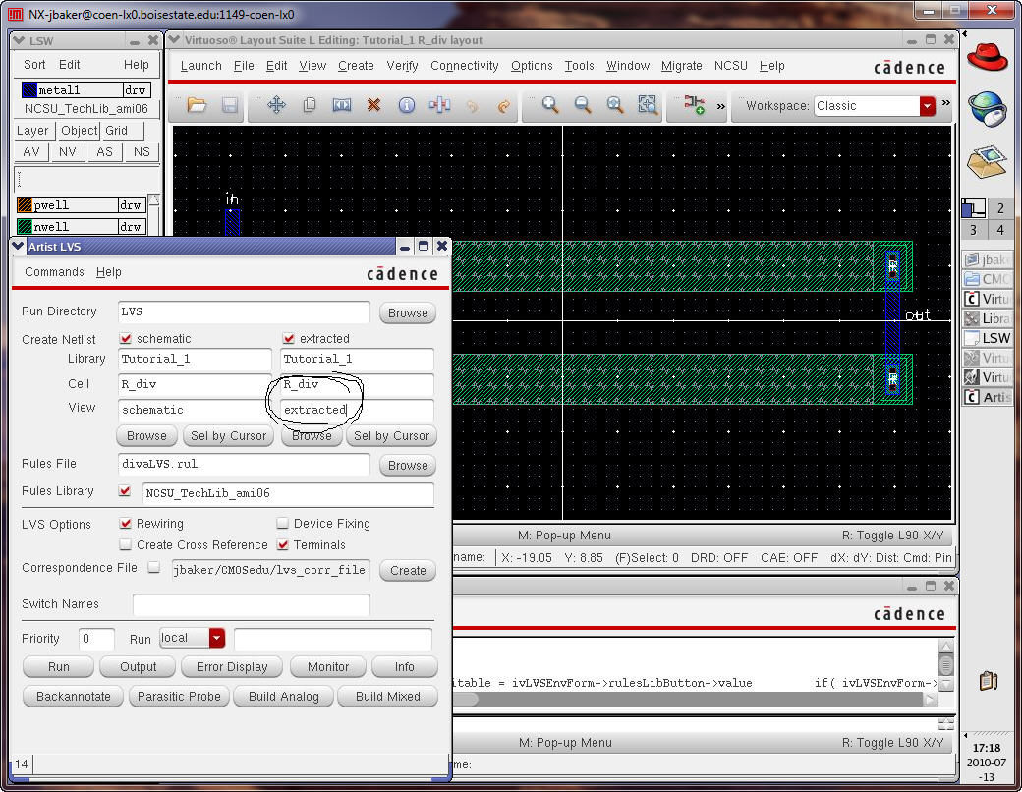
Task: Select the Move tool icon
Action: point(276,105)
